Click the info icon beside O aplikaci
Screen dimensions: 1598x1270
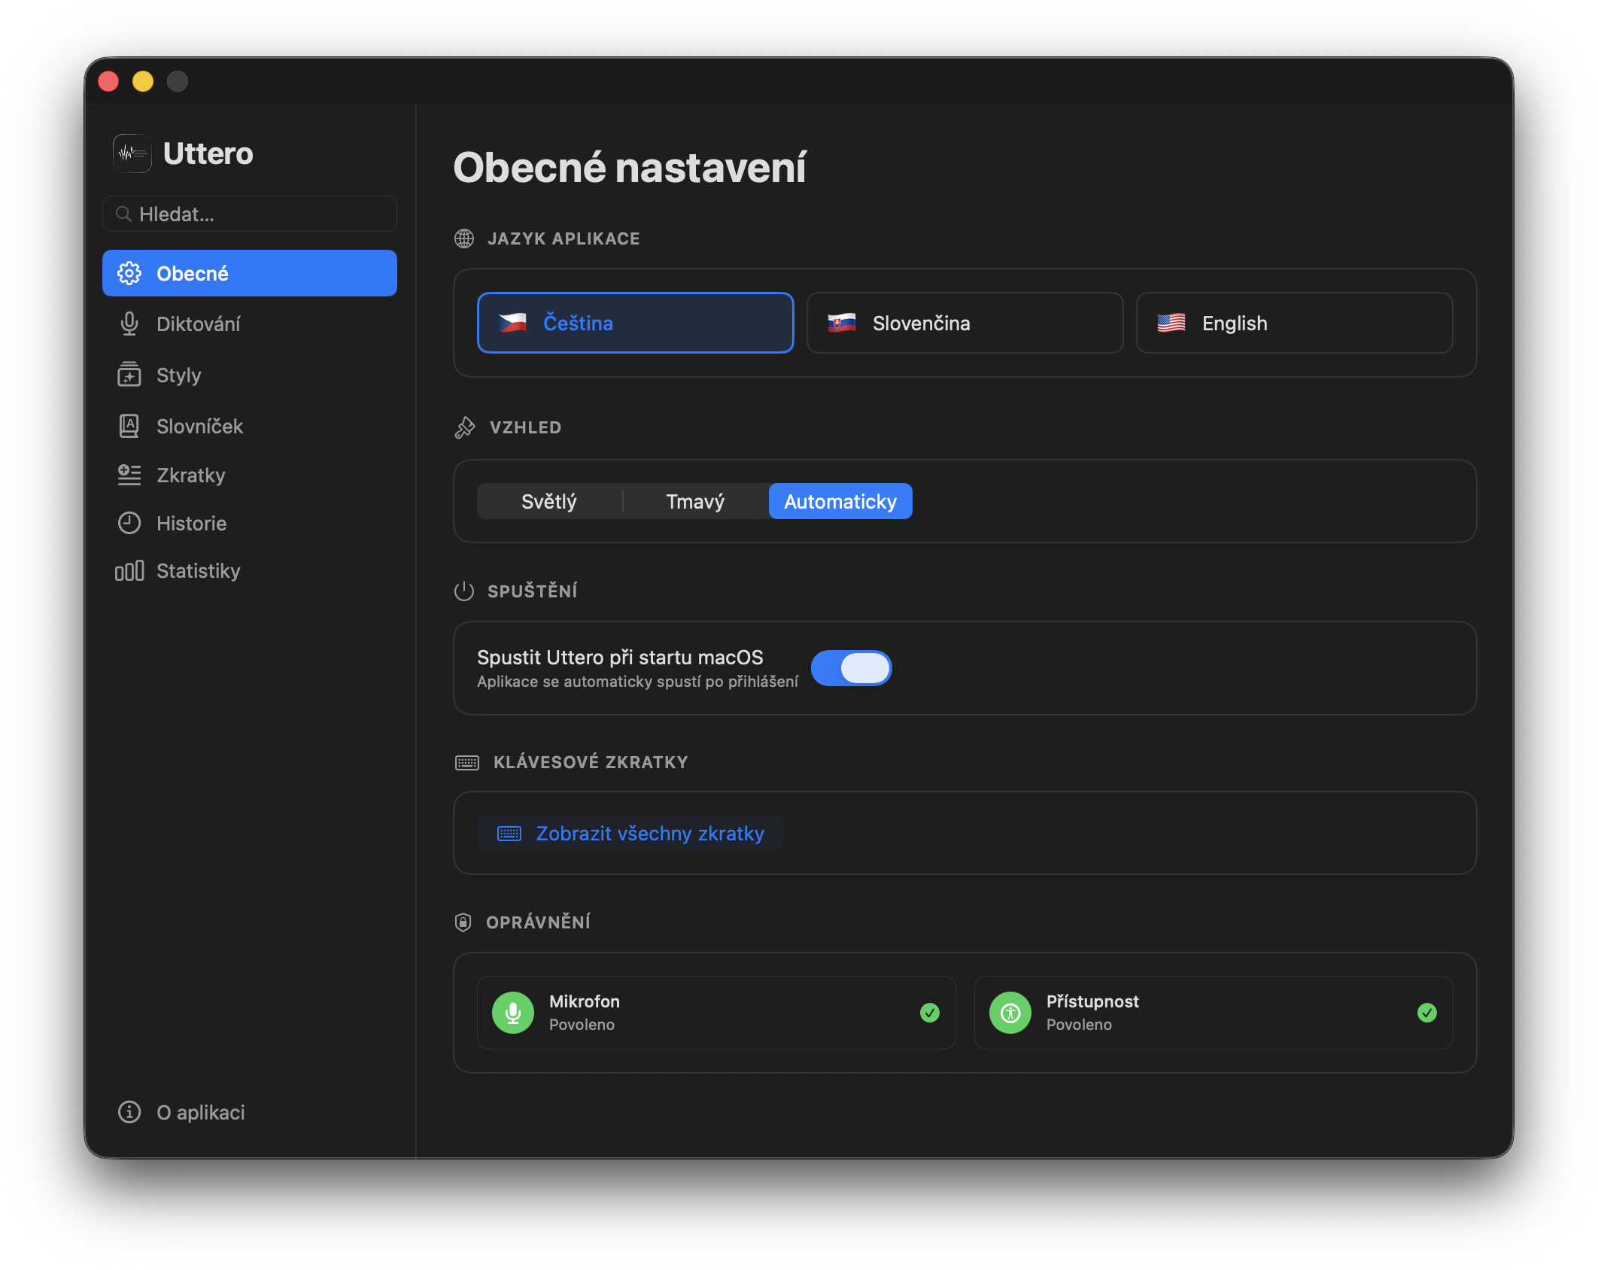(129, 1112)
